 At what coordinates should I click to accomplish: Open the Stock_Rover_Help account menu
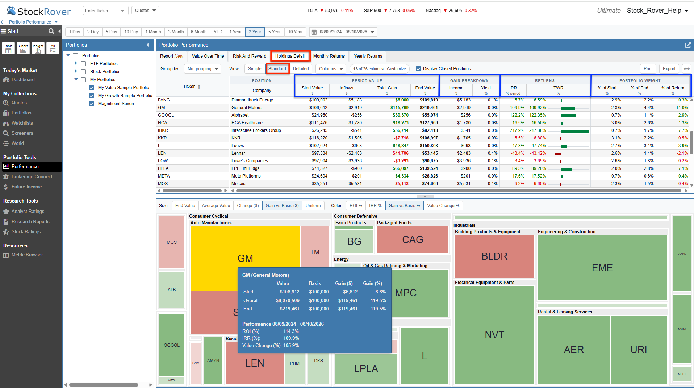pyautogui.click(x=657, y=11)
